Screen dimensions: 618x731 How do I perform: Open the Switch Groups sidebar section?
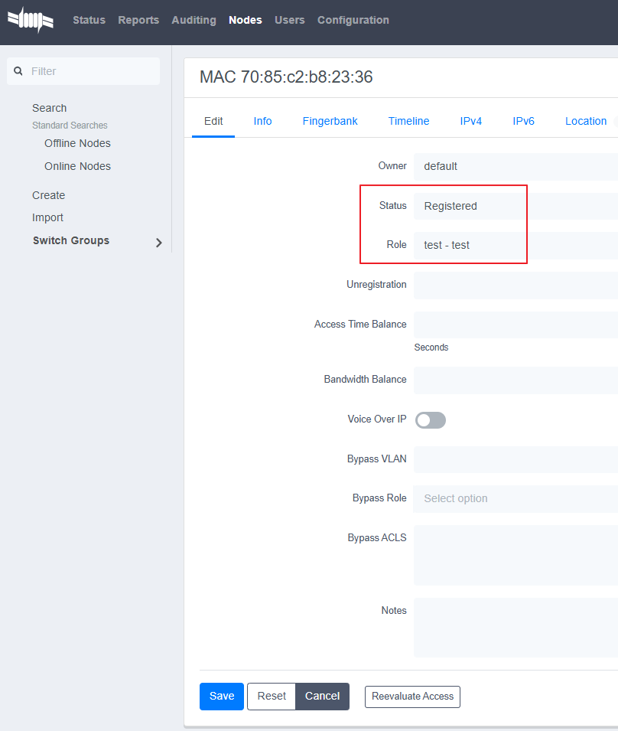pos(71,240)
